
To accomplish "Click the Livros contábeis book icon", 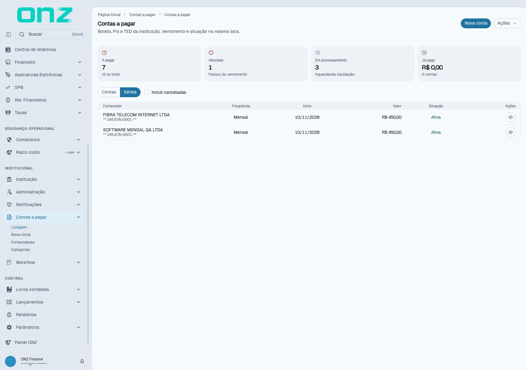I will 9,289.
